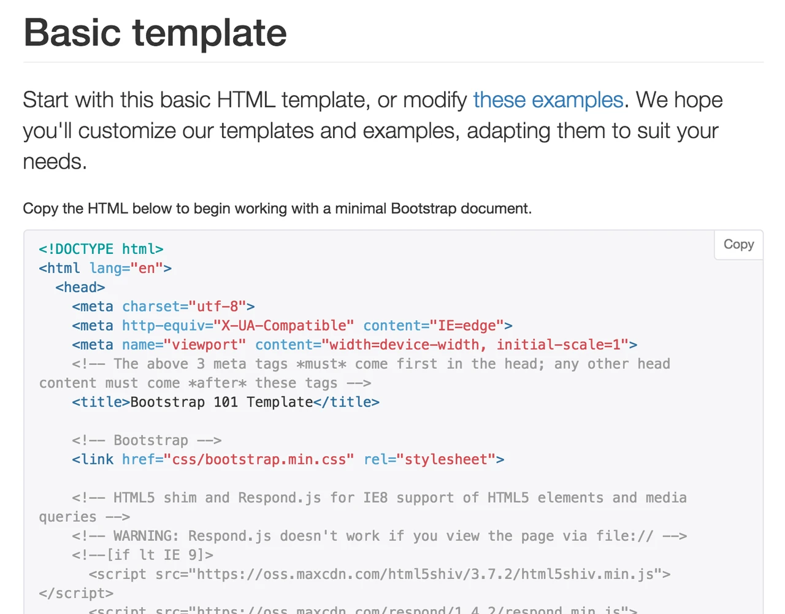785x614 pixels.
Task: Click the 'Copy the HTML below' paragraph
Action: (x=277, y=209)
